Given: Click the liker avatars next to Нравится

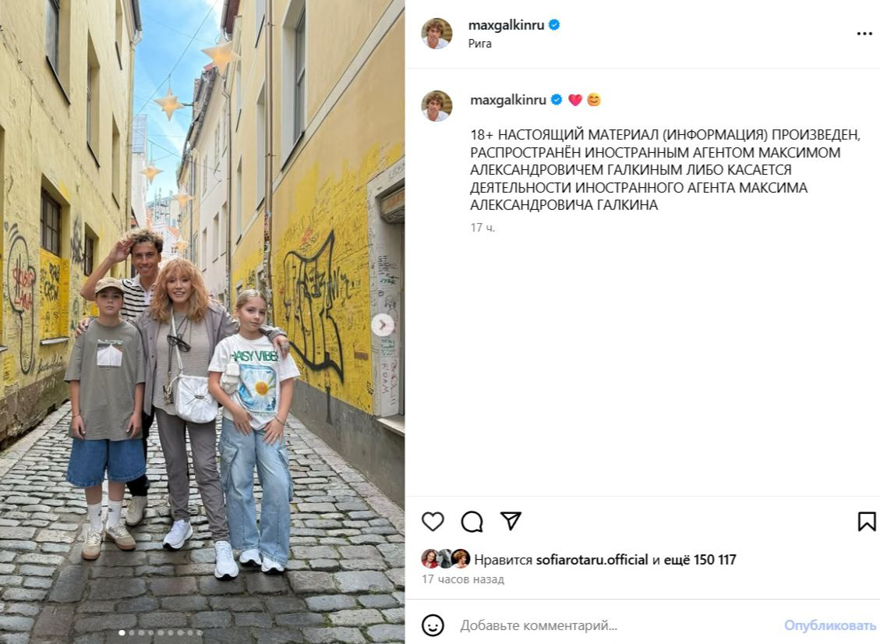Looking at the screenshot, I should pyautogui.click(x=446, y=559).
